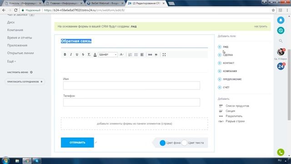Open Chrome from the taskbar
The image size is (291, 164).
27,161
